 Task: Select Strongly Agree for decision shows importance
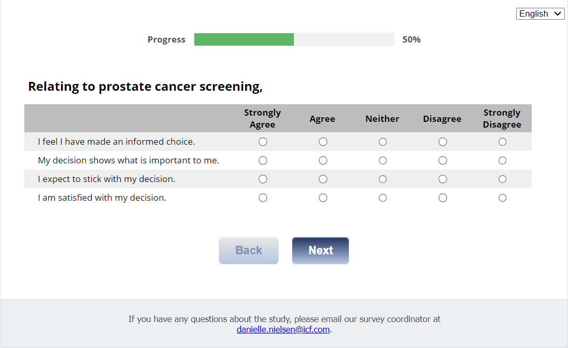tap(263, 161)
